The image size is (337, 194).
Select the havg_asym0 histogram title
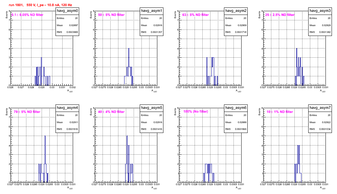[x=67, y=11]
